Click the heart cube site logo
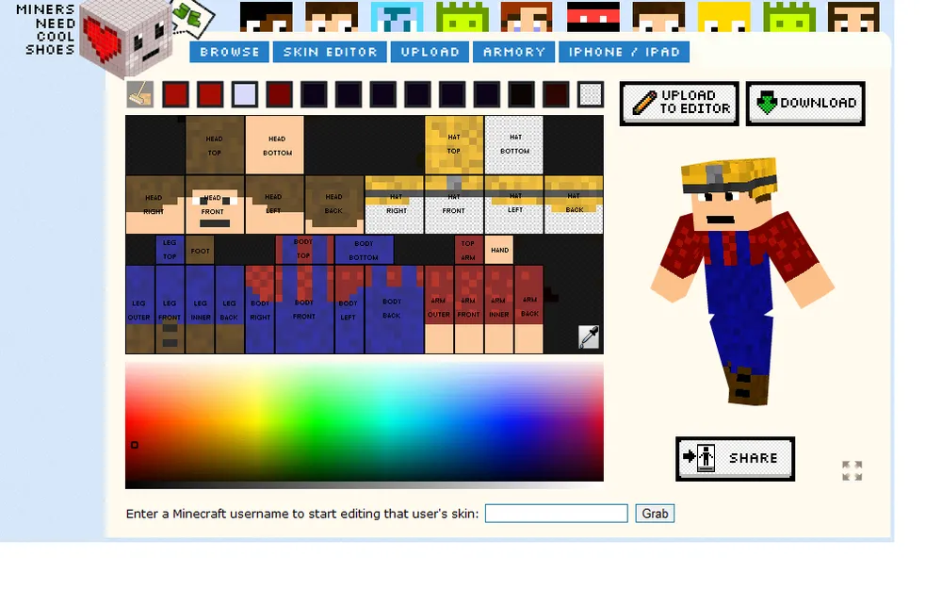 coord(125,38)
